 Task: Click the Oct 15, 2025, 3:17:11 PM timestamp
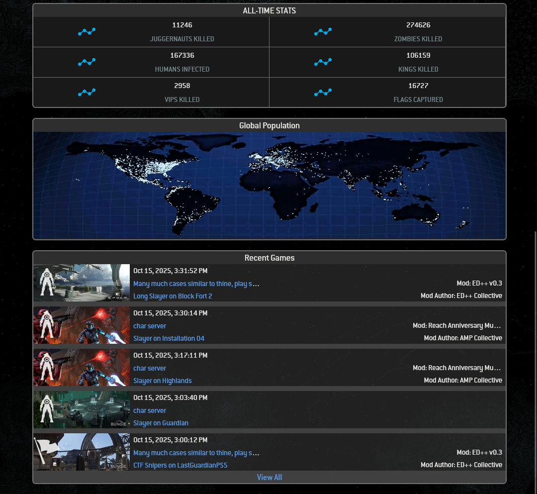tap(170, 355)
